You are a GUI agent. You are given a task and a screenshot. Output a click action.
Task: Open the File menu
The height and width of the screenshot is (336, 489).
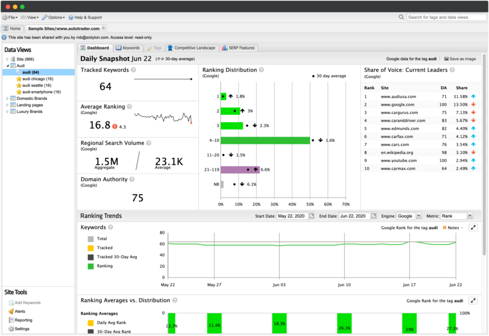10,18
